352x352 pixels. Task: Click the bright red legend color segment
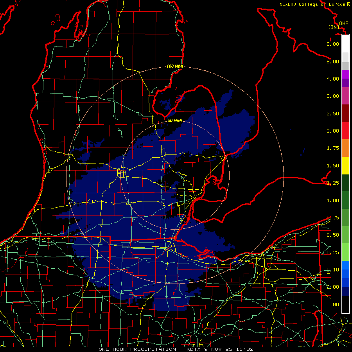click(x=345, y=131)
